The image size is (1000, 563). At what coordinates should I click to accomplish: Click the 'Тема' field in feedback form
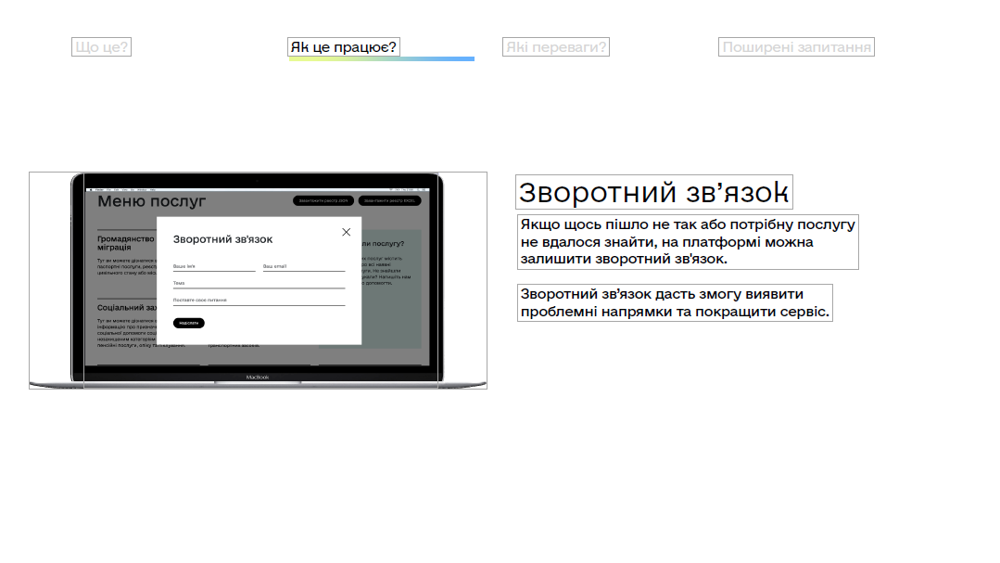tap(259, 284)
